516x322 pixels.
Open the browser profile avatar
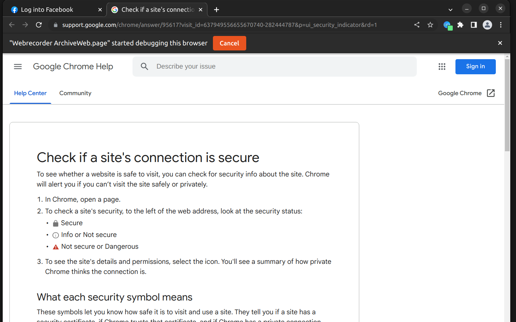point(487,25)
